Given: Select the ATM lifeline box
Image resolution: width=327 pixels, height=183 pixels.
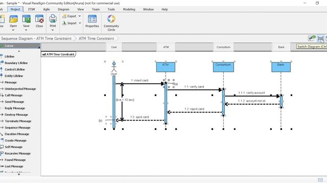Looking at the screenshot, I should click(166, 67).
